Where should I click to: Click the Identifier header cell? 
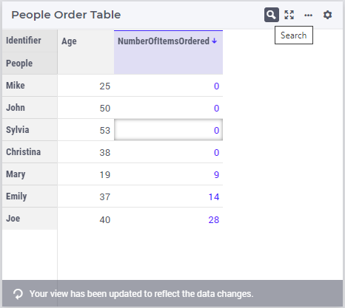click(x=30, y=41)
